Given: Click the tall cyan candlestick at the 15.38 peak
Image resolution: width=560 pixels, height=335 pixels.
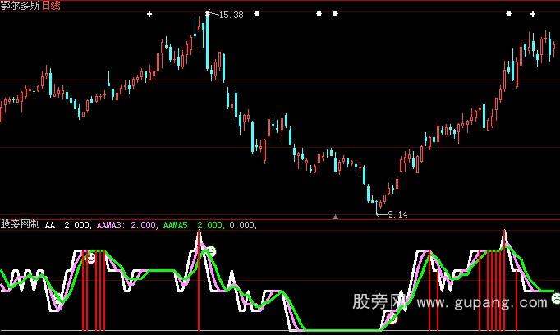Looking at the screenshot, I should point(208,42).
